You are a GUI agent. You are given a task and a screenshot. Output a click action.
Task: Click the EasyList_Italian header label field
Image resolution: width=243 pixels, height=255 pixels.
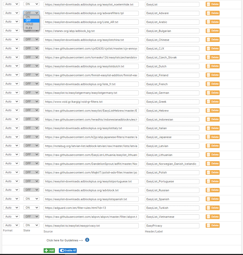pyautogui.click(x=172, y=128)
